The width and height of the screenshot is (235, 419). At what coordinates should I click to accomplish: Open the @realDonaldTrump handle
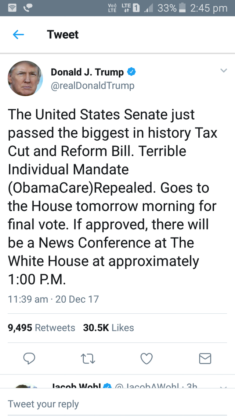coord(93,86)
